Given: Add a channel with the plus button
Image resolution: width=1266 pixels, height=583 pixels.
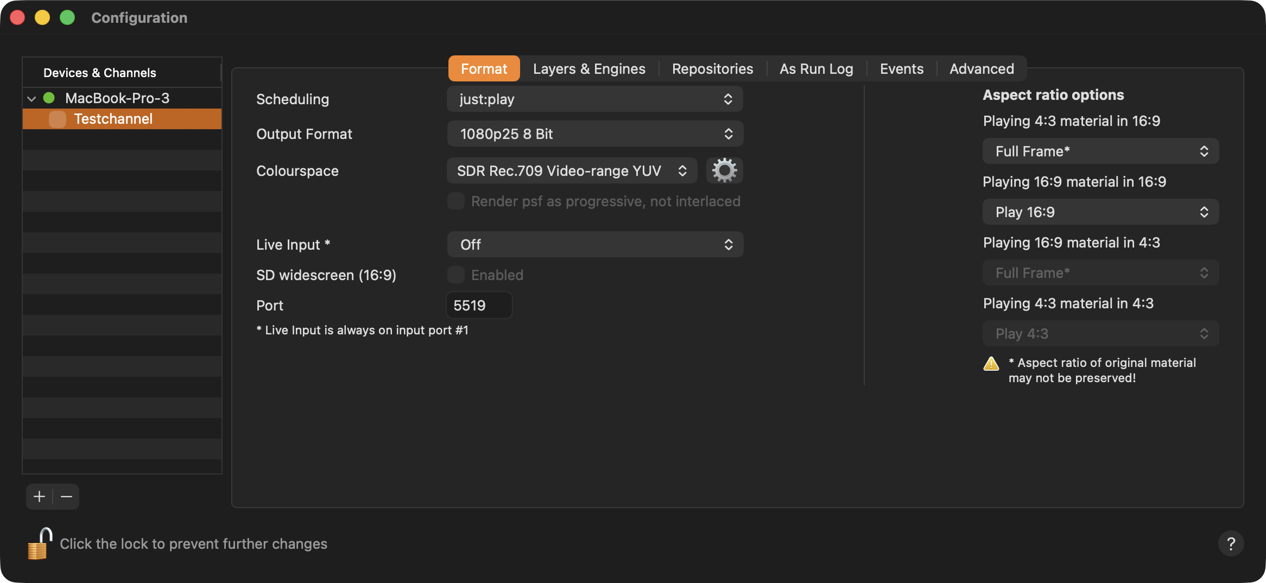Looking at the screenshot, I should point(39,497).
